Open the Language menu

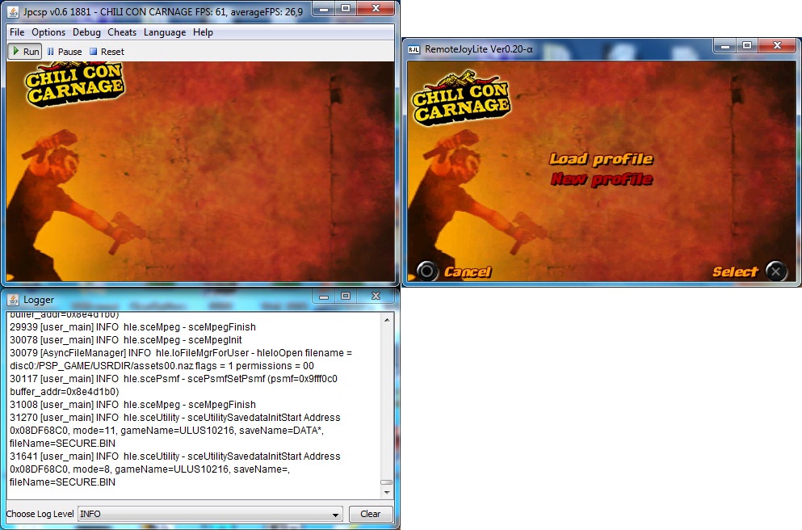[x=165, y=32]
